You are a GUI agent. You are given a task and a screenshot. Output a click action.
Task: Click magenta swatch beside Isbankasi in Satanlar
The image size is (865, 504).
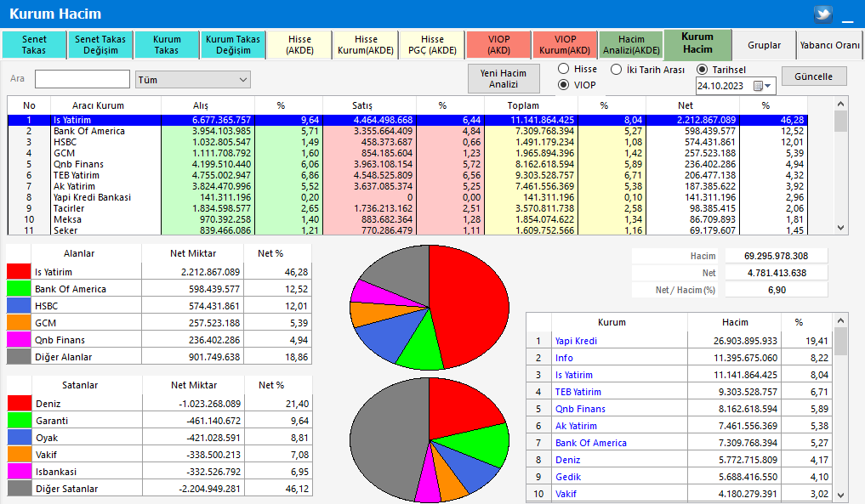point(20,472)
